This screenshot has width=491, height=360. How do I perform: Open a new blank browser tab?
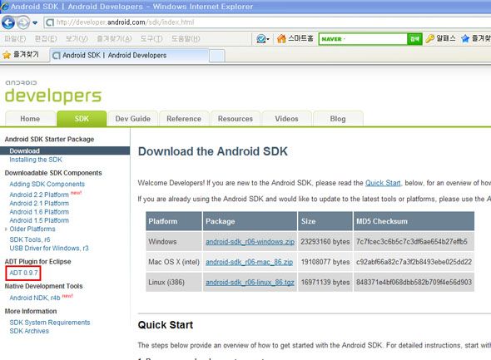pos(216,56)
